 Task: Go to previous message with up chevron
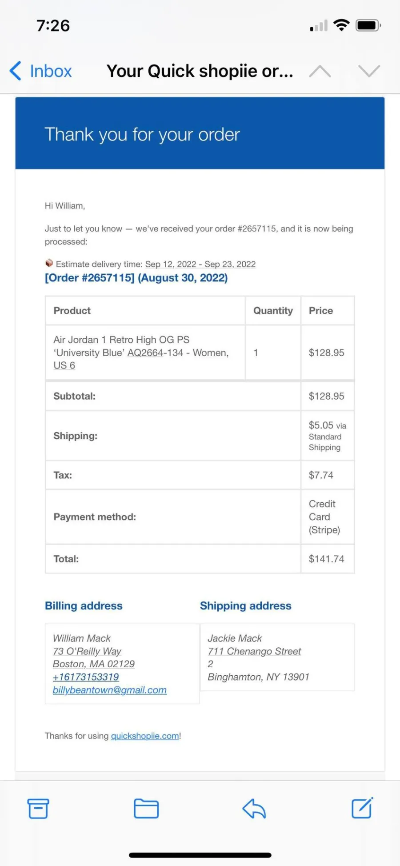click(x=320, y=71)
